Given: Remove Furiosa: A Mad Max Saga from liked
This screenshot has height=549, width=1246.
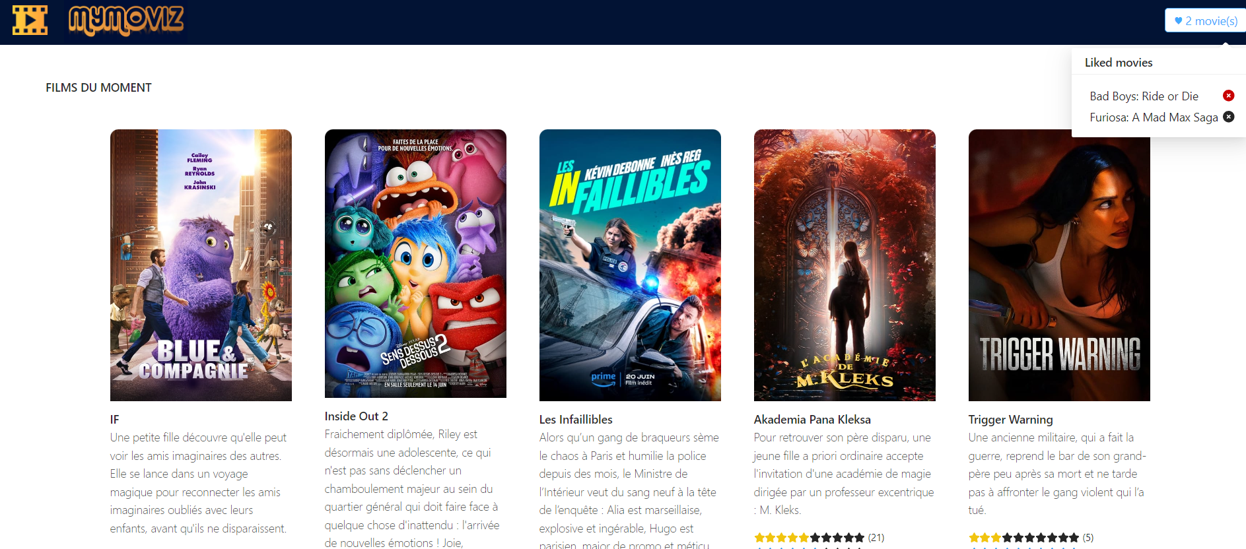Looking at the screenshot, I should (x=1228, y=117).
